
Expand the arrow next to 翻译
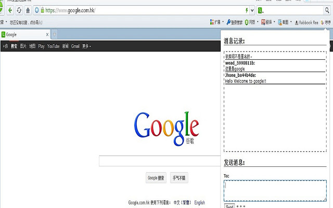tap(274, 22)
